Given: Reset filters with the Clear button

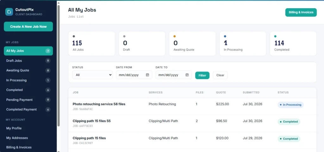Looking at the screenshot, I should click(220, 75).
